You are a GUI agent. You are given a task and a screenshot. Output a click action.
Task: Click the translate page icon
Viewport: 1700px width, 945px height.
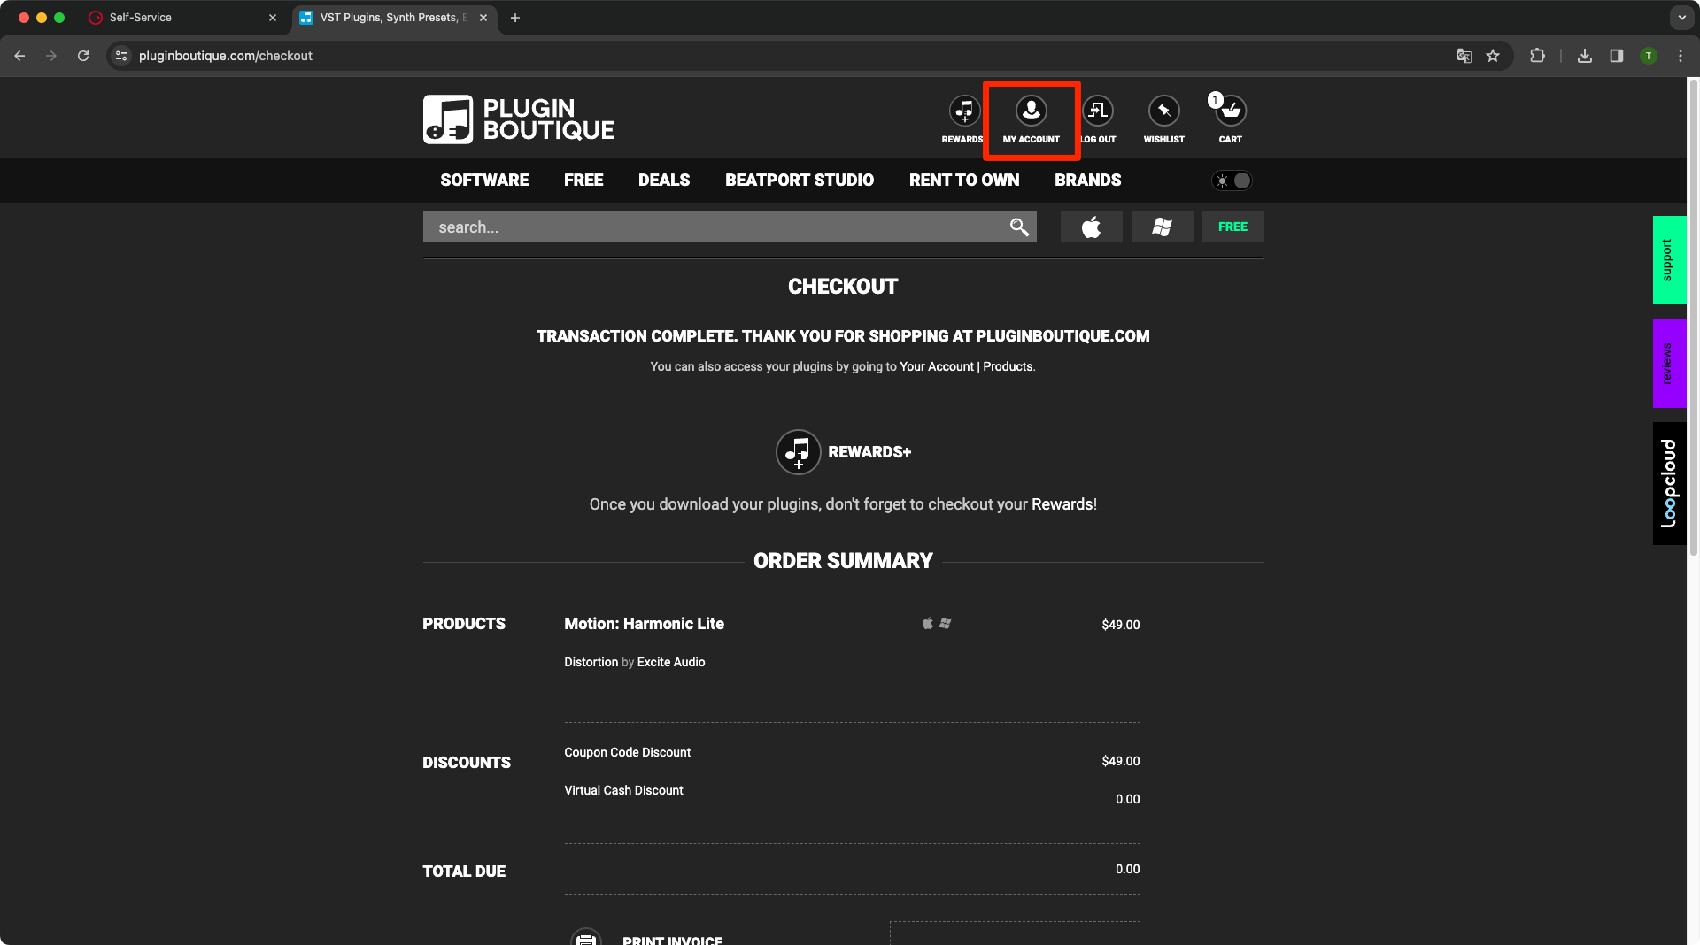[x=1464, y=56]
